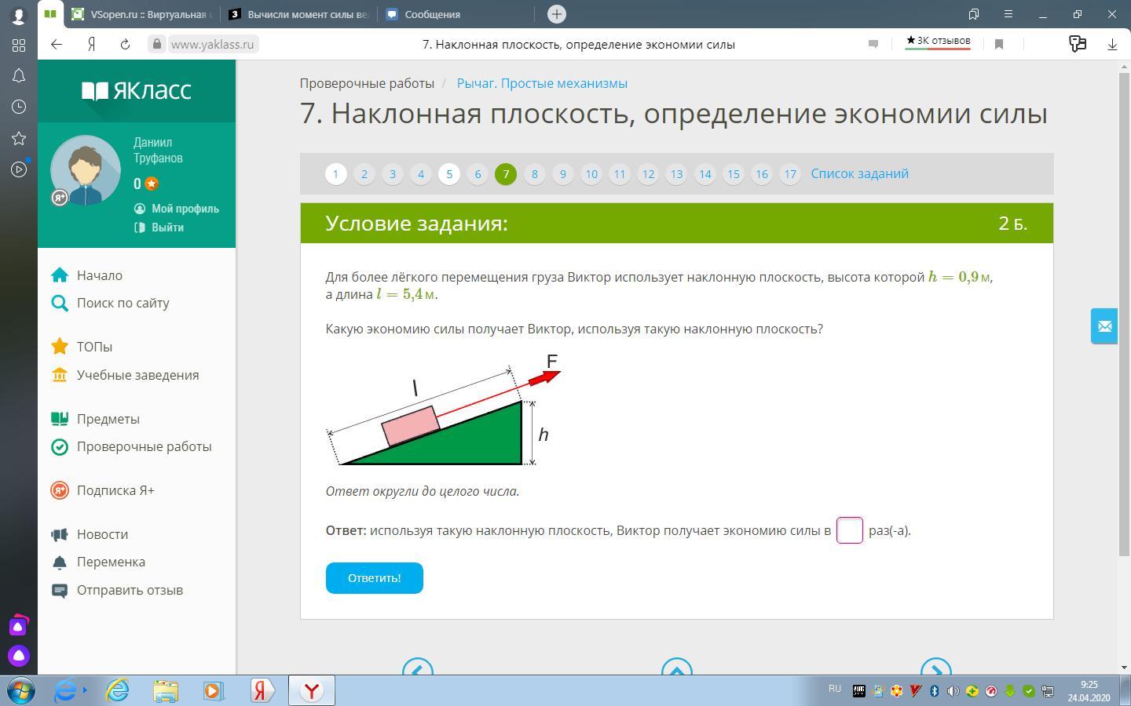The height and width of the screenshot is (706, 1131).
Task: Open sidebar notifications bell icon
Action: click(x=19, y=76)
